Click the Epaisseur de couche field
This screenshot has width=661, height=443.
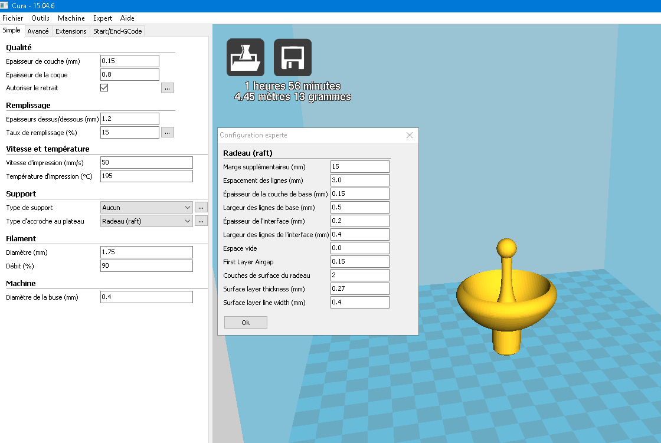click(130, 61)
